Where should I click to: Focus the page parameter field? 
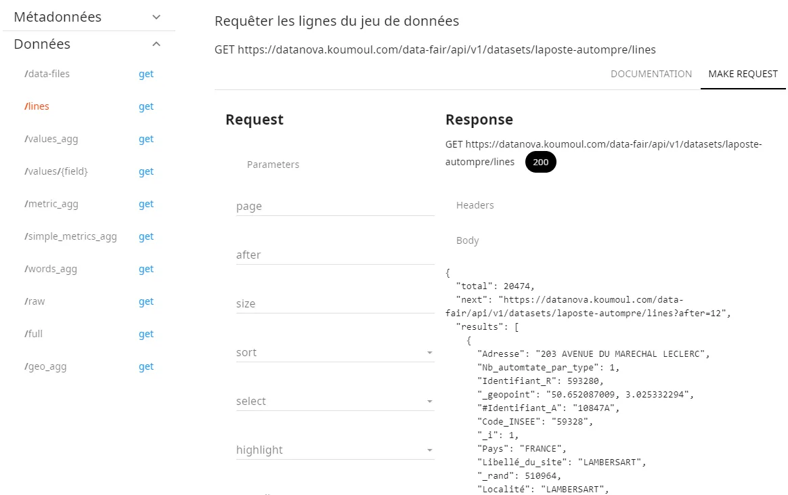point(335,207)
